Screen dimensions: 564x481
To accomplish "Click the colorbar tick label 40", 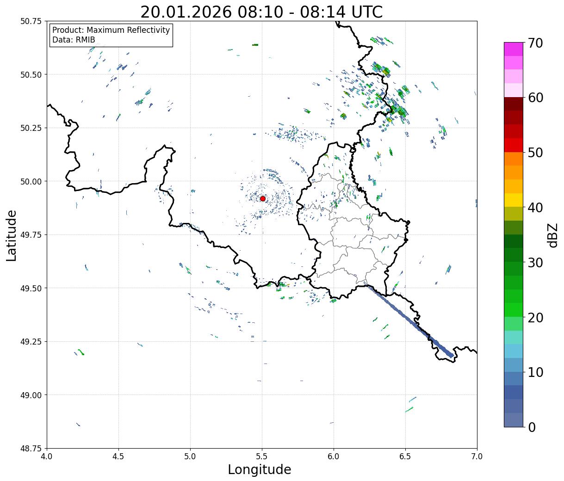I will pos(535,208).
